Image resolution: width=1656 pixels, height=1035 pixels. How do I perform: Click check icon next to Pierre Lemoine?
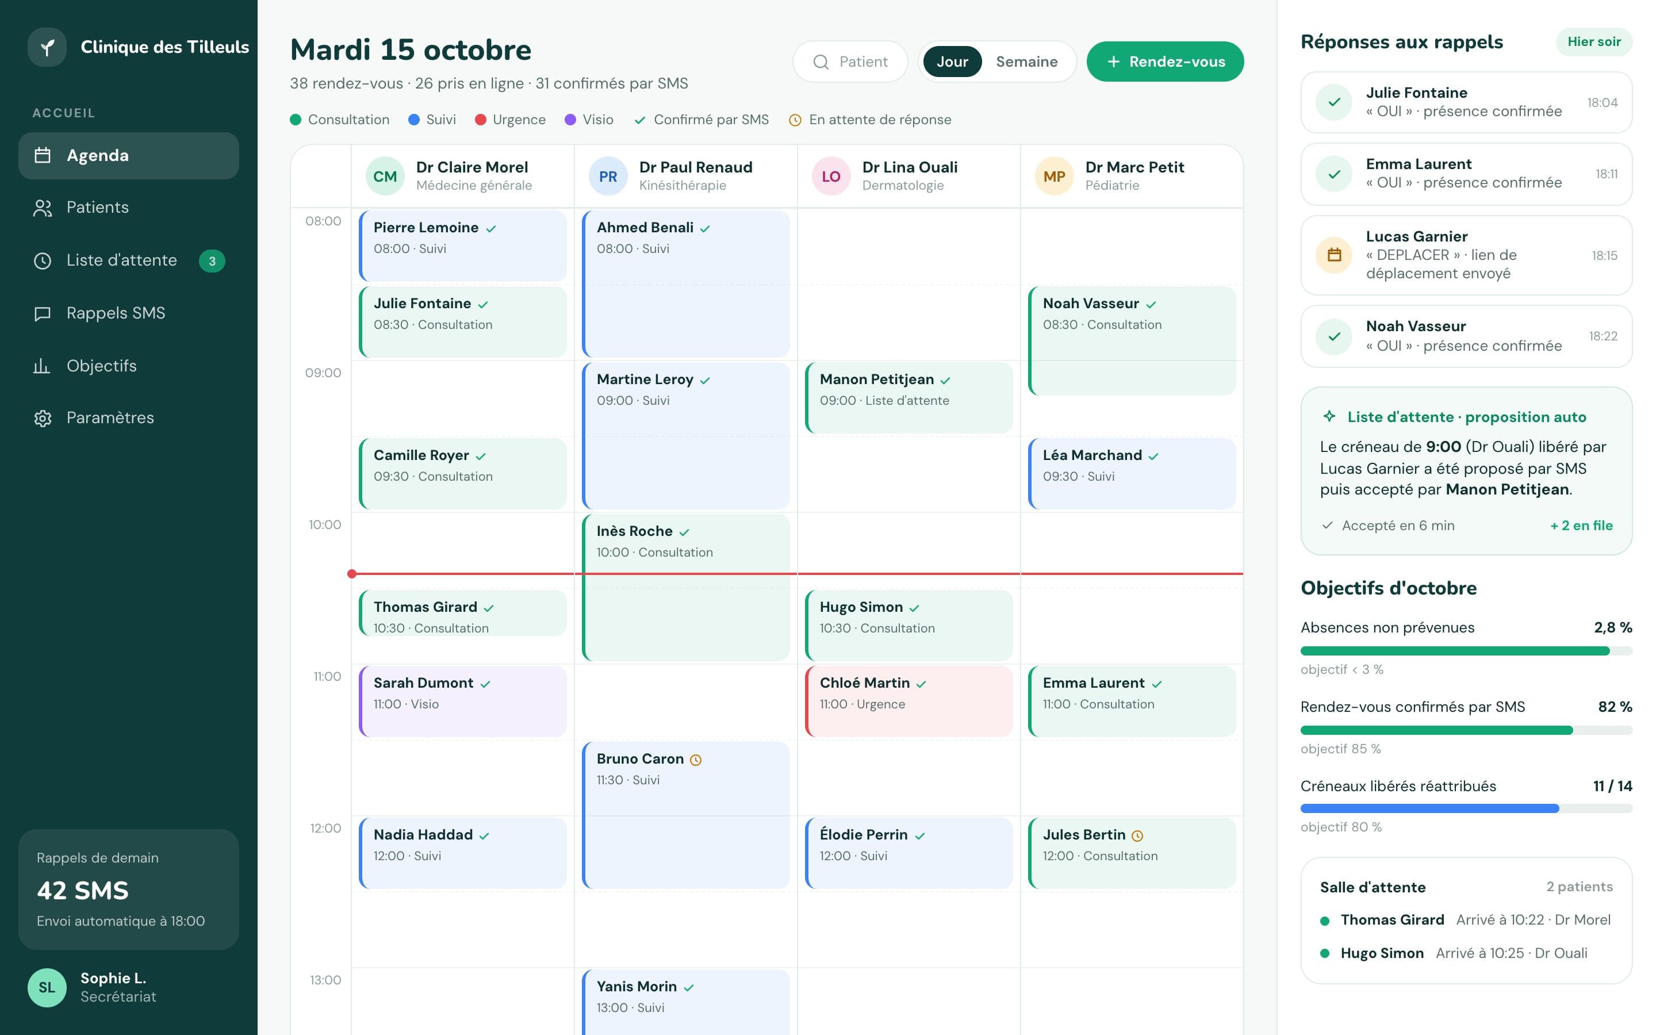pos(490,229)
